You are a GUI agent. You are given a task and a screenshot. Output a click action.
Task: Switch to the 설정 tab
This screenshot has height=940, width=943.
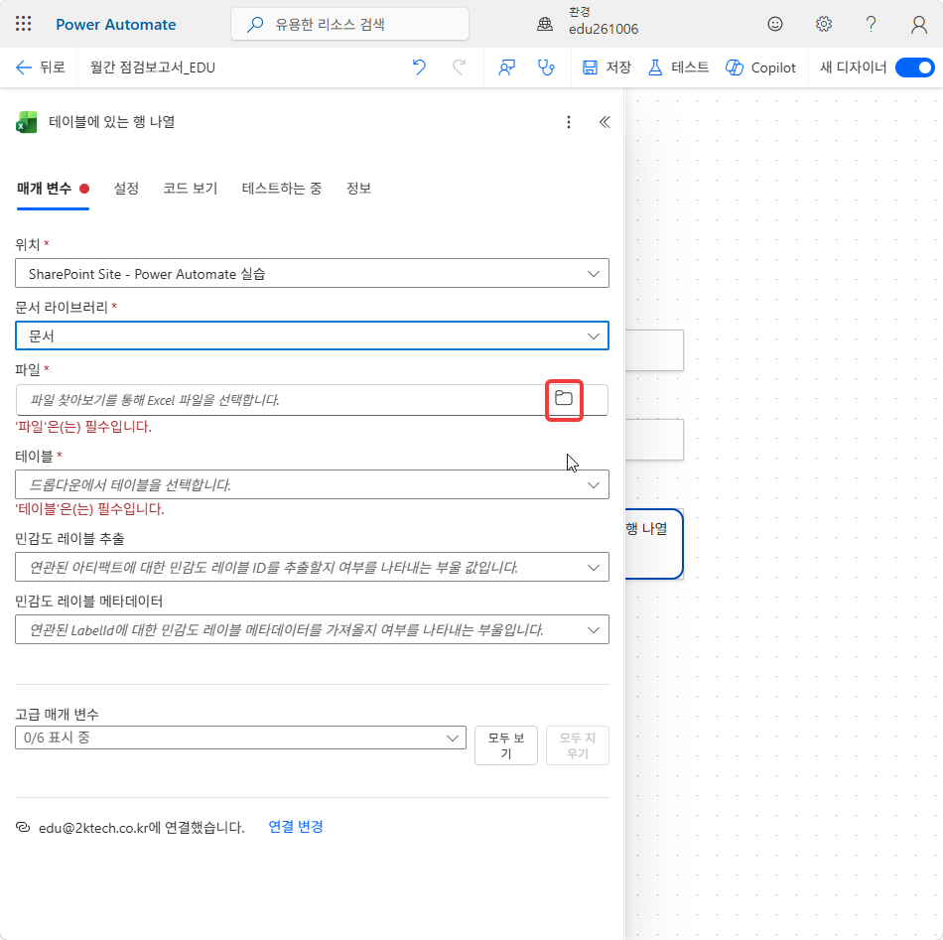point(126,189)
